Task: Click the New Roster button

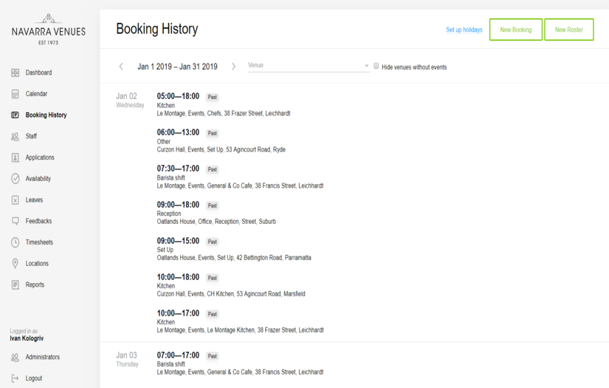Action: tap(569, 30)
